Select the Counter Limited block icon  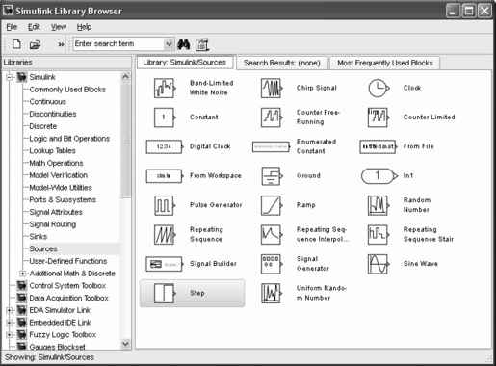click(x=379, y=118)
